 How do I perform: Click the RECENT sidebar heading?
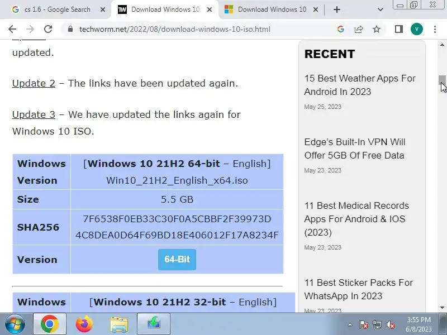pos(330,54)
